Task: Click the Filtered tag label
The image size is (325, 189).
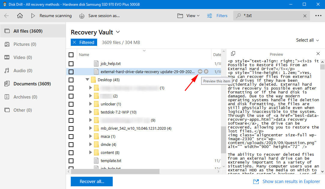Action: 87,43
